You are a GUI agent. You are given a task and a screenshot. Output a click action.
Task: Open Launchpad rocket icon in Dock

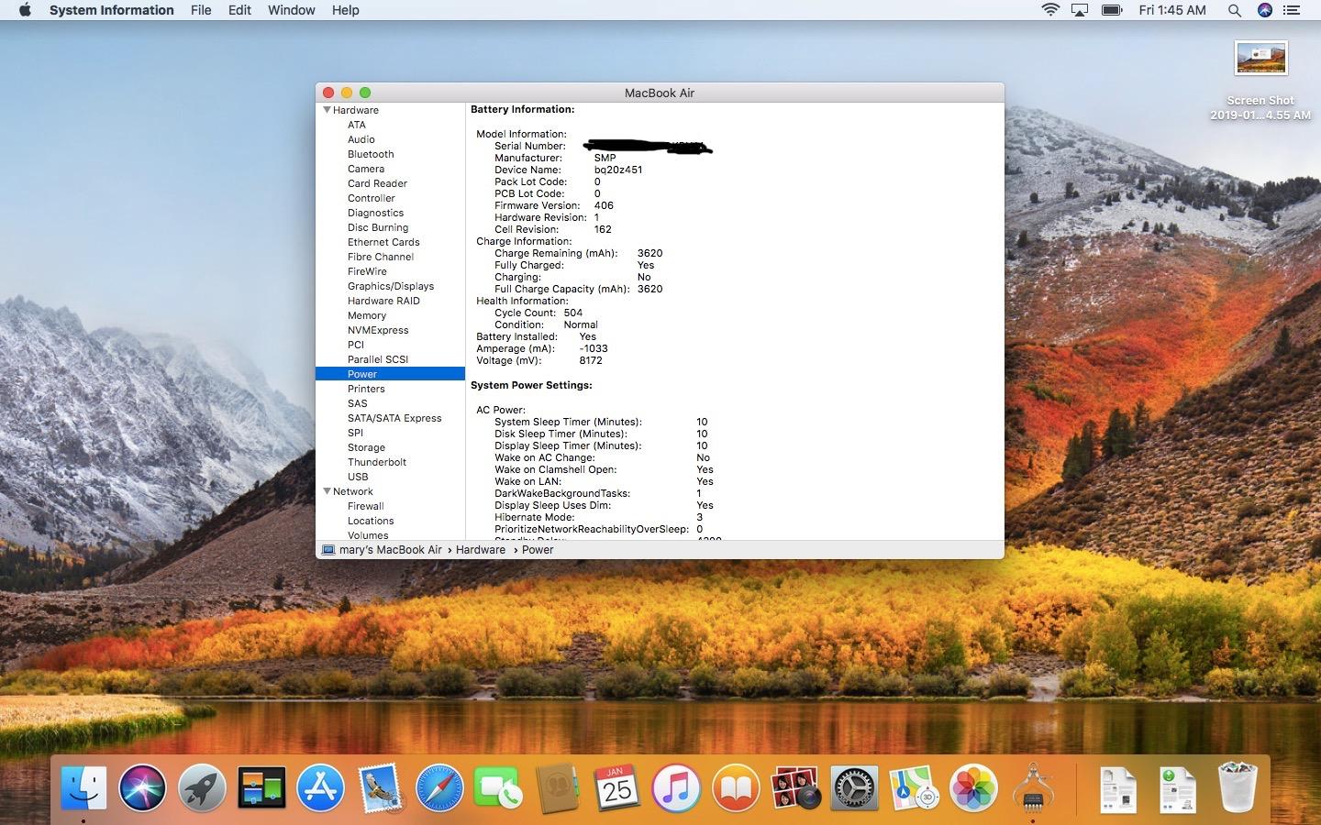202,787
